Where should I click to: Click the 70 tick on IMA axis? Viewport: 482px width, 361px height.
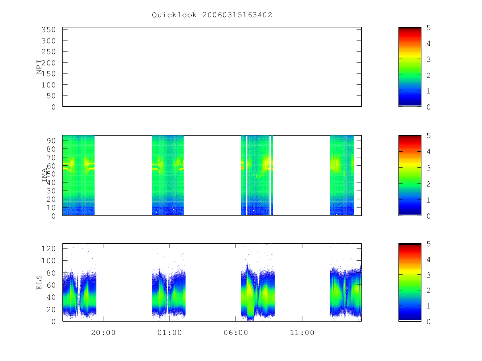[51, 157]
